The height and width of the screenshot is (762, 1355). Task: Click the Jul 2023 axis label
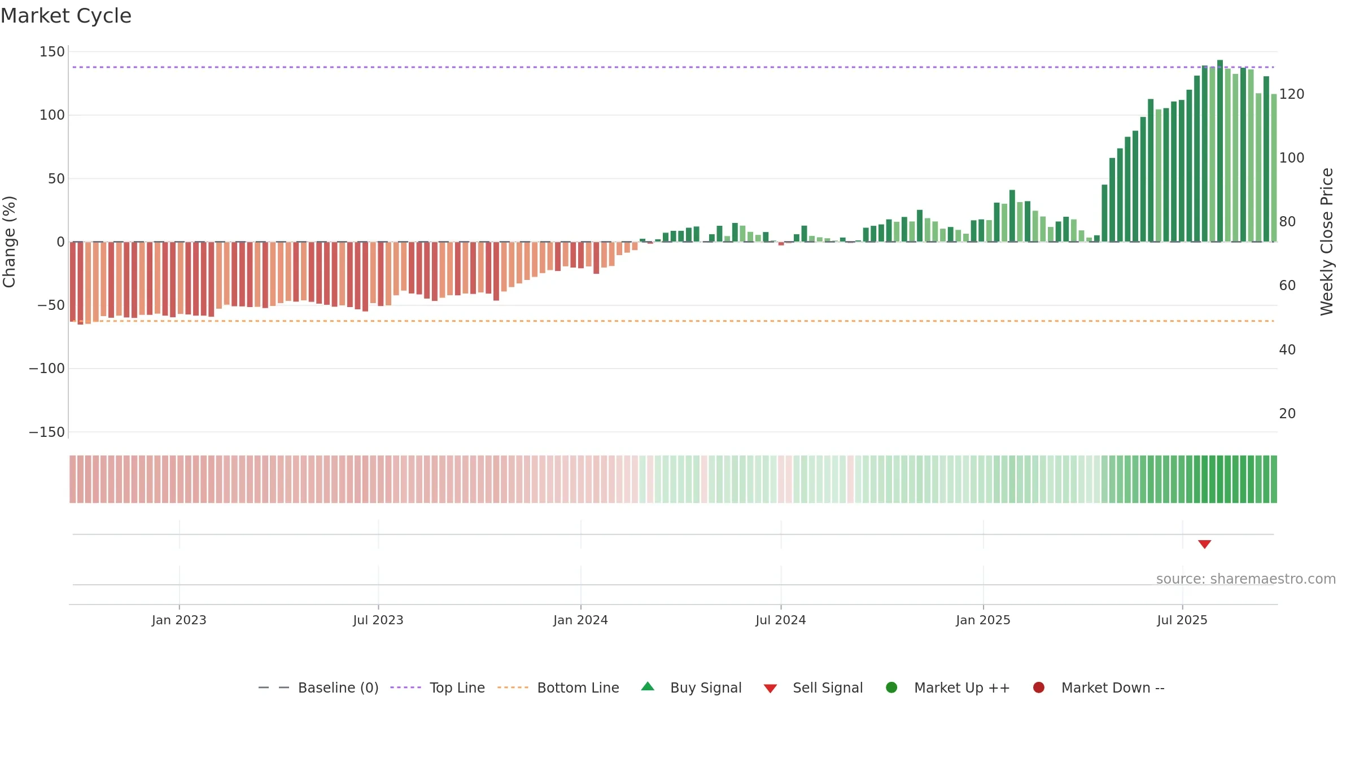coord(378,620)
